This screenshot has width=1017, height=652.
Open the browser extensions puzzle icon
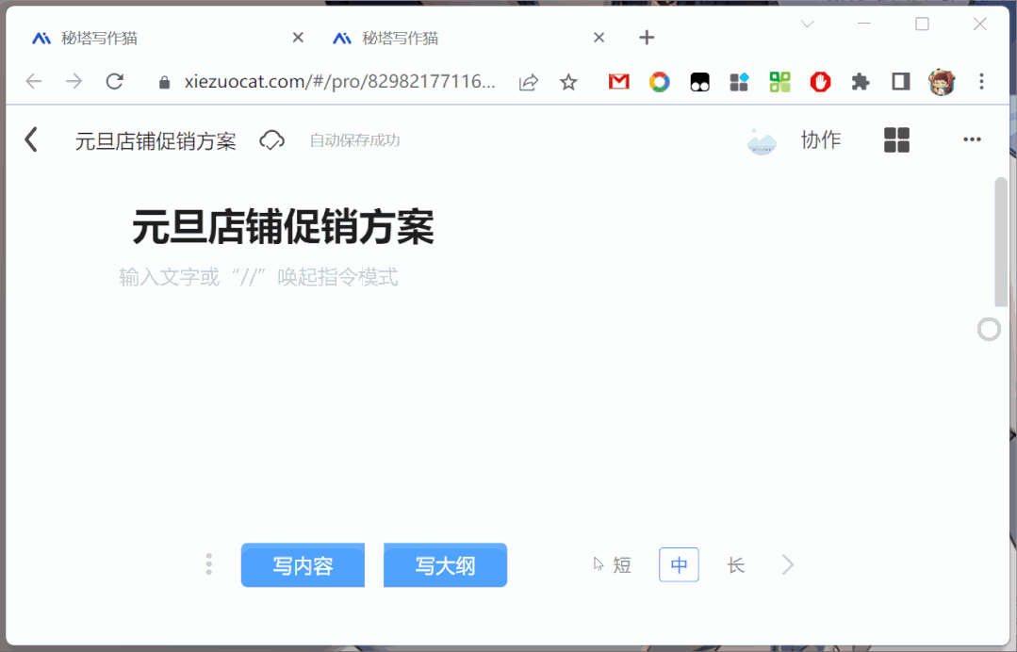pyautogui.click(x=860, y=82)
